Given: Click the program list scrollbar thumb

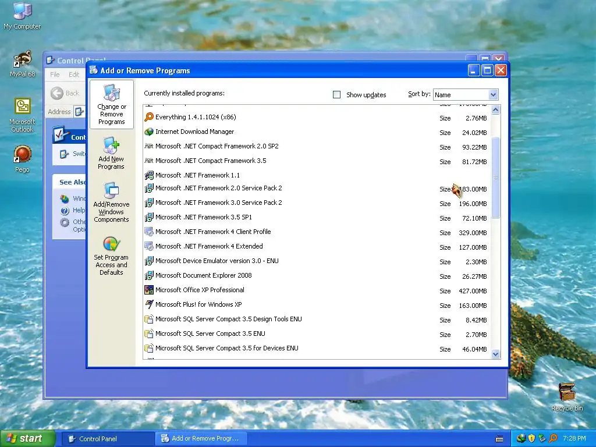Looking at the screenshot, I should [x=495, y=178].
